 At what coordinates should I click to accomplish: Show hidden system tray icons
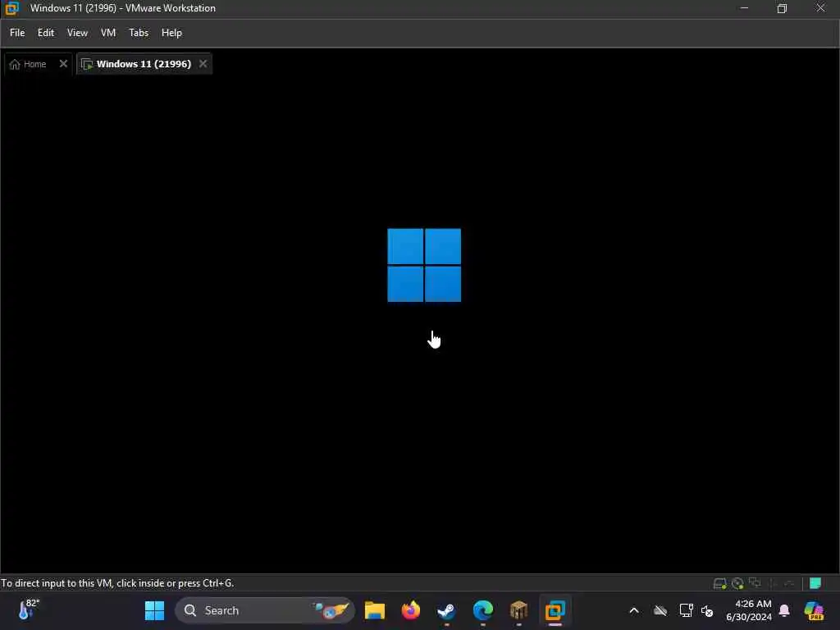pyautogui.click(x=634, y=610)
